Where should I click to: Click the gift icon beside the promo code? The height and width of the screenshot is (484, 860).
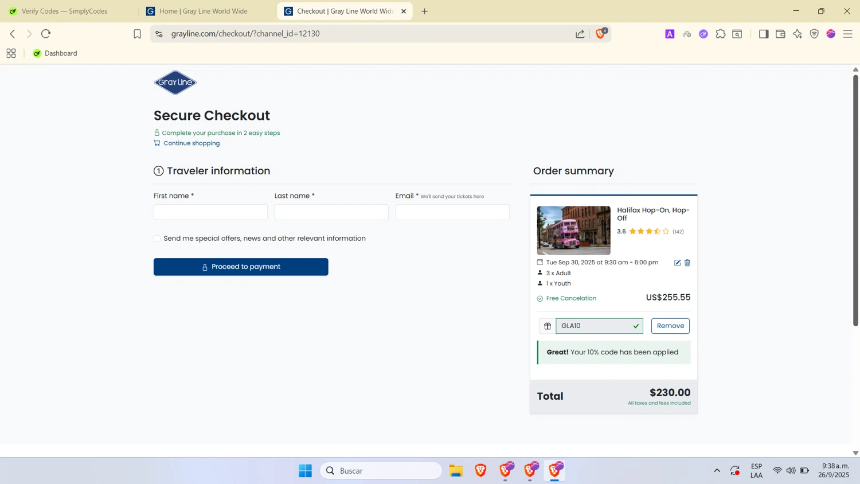(x=548, y=326)
